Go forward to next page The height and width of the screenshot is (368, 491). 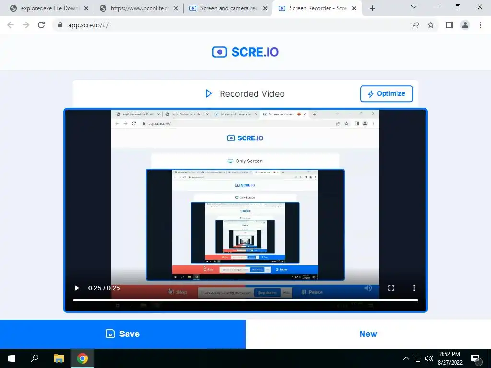click(x=26, y=25)
